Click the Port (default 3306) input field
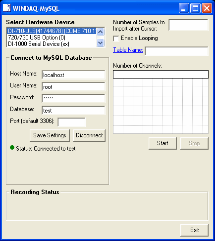Image resolution: width=215 pixels, height=241 pixels. click(x=71, y=122)
